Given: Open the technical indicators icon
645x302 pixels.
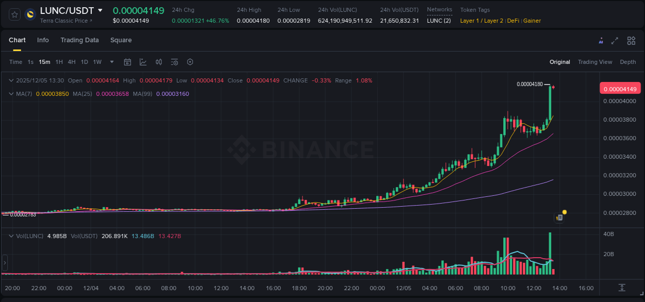Looking at the screenshot, I should pyautogui.click(x=174, y=62).
